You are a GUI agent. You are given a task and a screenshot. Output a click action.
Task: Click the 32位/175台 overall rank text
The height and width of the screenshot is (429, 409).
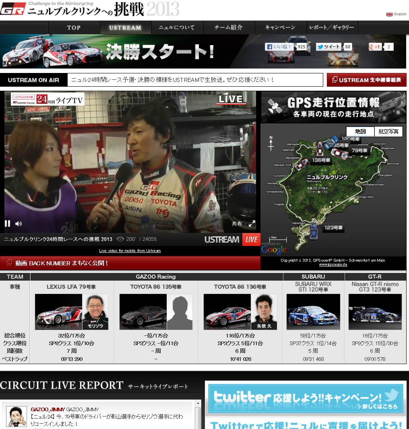coord(72,336)
